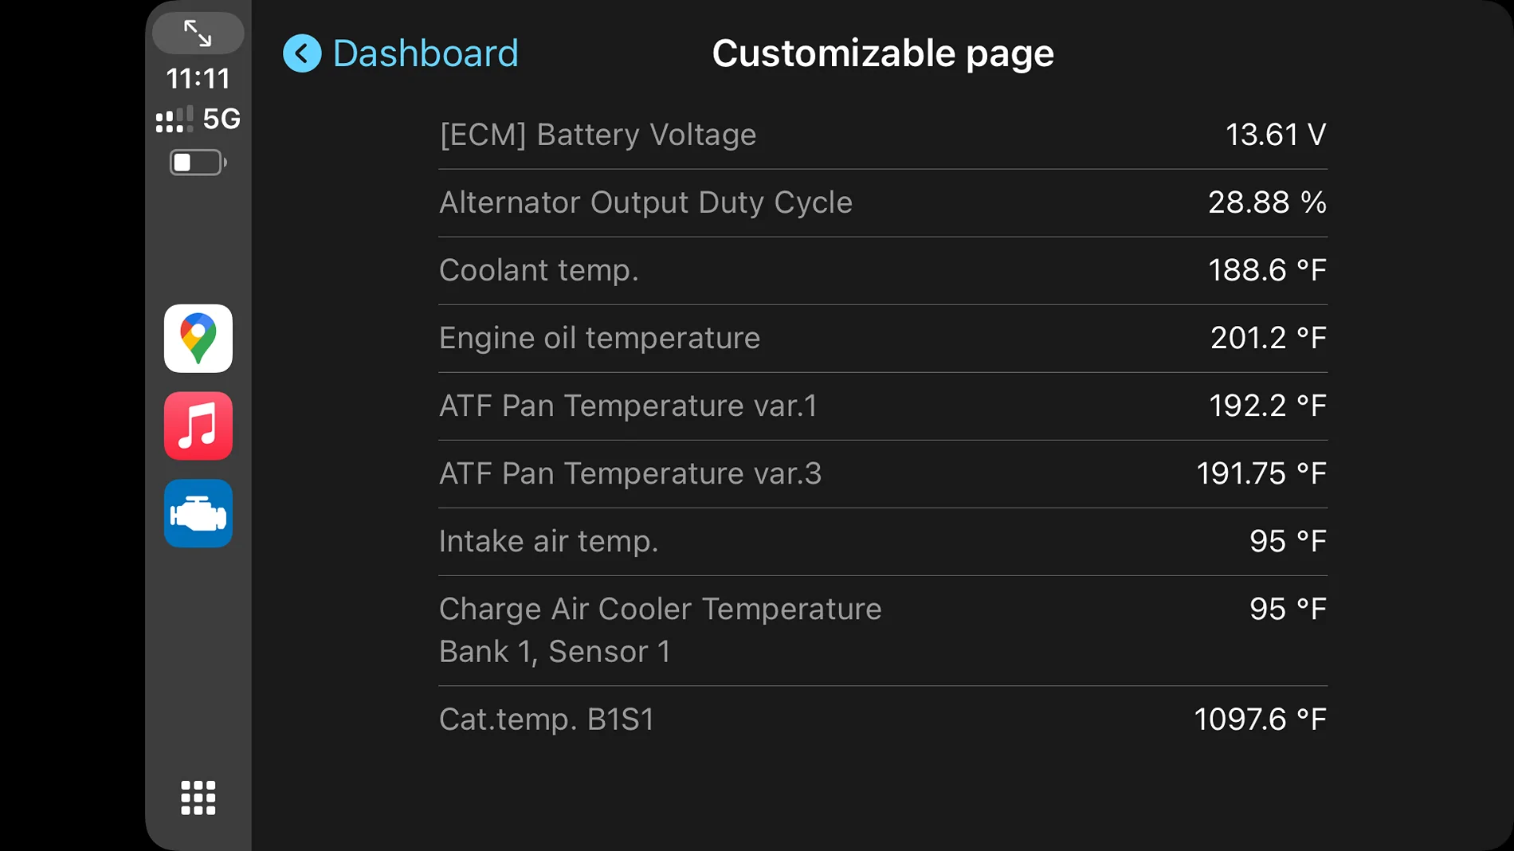Tap ATF Pan Temperature var.3 row
Viewport: 1514px width, 851px height.
pyautogui.click(x=882, y=473)
